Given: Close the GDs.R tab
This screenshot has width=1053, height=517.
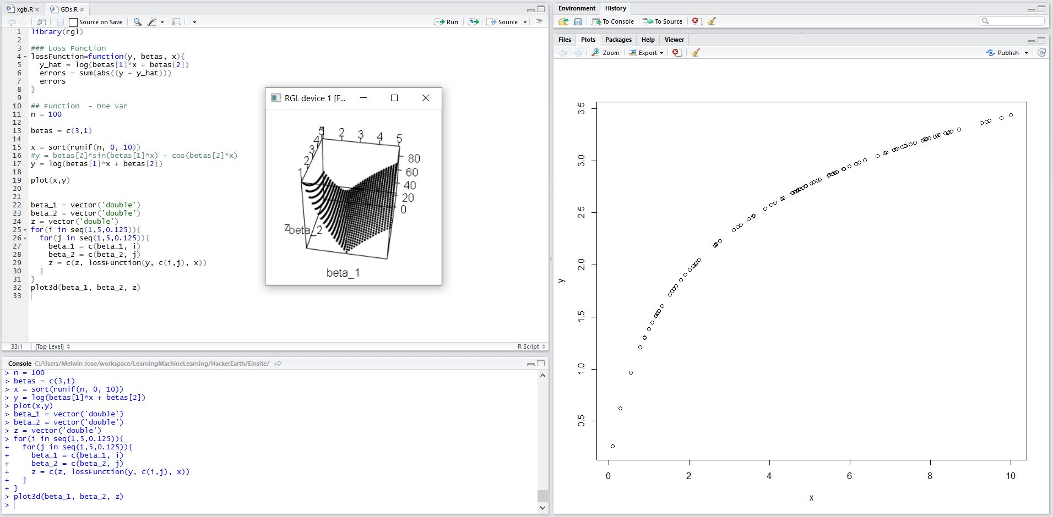Looking at the screenshot, I should pos(82,10).
